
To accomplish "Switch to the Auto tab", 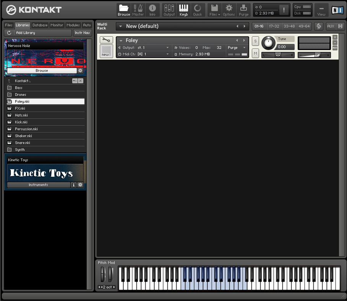I will [x=87, y=25].
